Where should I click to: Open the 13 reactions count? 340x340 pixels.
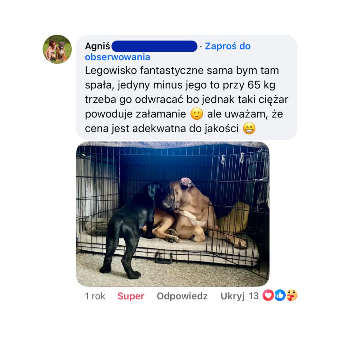tap(254, 296)
